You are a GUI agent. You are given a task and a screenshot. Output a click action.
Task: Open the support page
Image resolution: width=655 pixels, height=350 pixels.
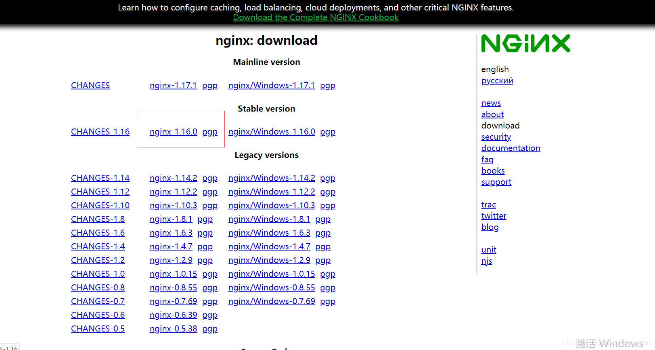click(x=496, y=182)
